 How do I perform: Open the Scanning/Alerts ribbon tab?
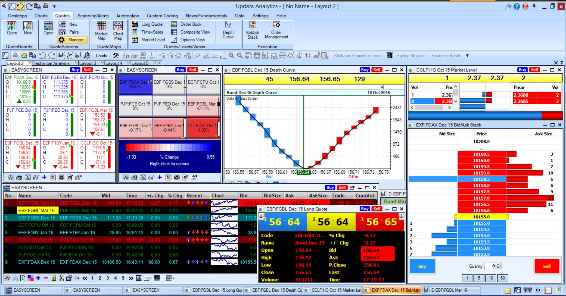click(93, 16)
